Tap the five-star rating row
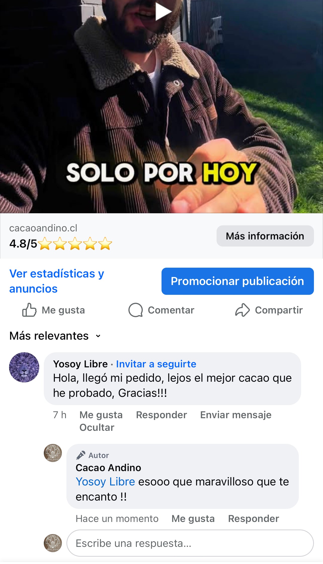The image size is (323, 564). pos(75,243)
